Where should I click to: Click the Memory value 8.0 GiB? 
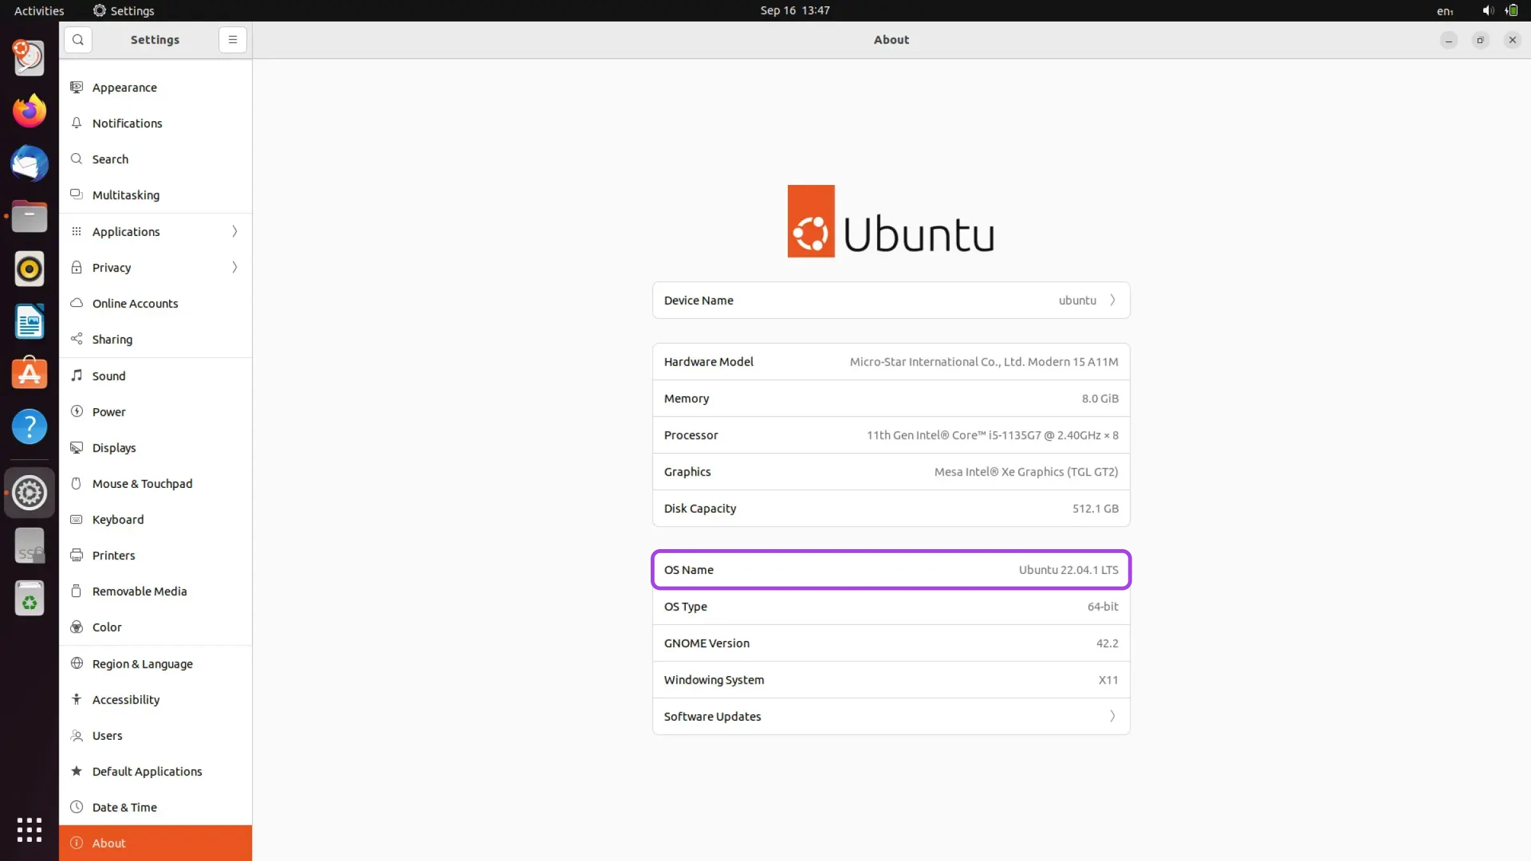coord(1100,399)
